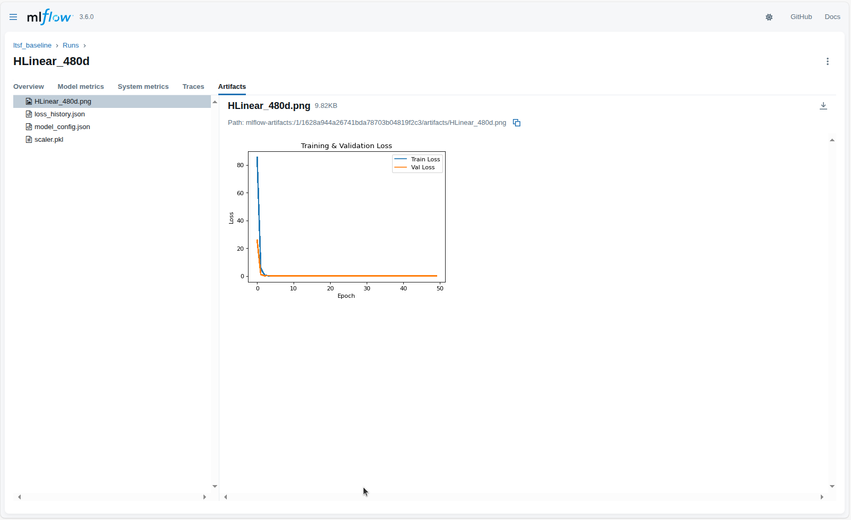Viewport: 851px width, 520px height.
Task: Open the hamburger navigation menu
Action: (13, 16)
